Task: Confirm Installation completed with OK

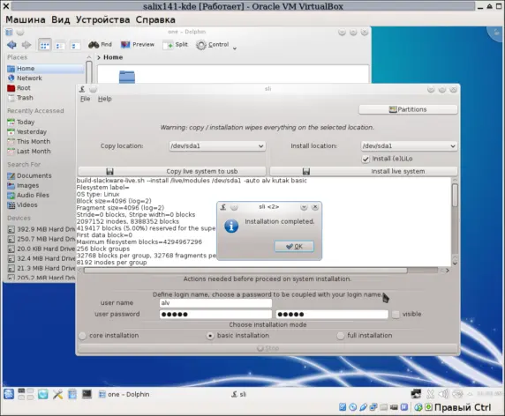Action: tap(294, 247)
